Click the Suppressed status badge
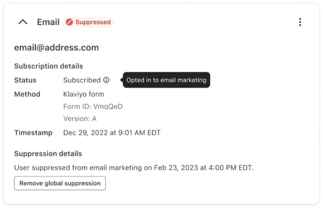The height and width of the screenshot is (207, 323). [89, 22]
